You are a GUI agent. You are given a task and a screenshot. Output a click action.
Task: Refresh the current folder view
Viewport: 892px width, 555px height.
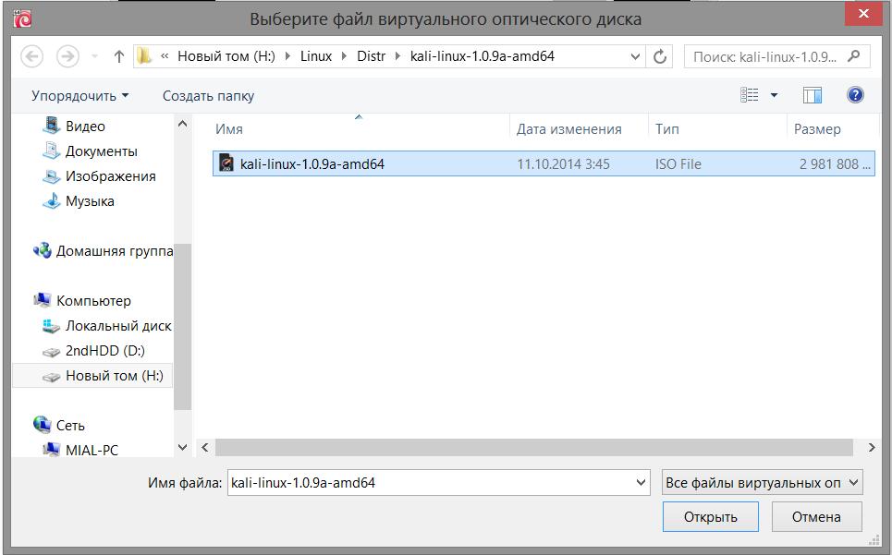(660, 56)
